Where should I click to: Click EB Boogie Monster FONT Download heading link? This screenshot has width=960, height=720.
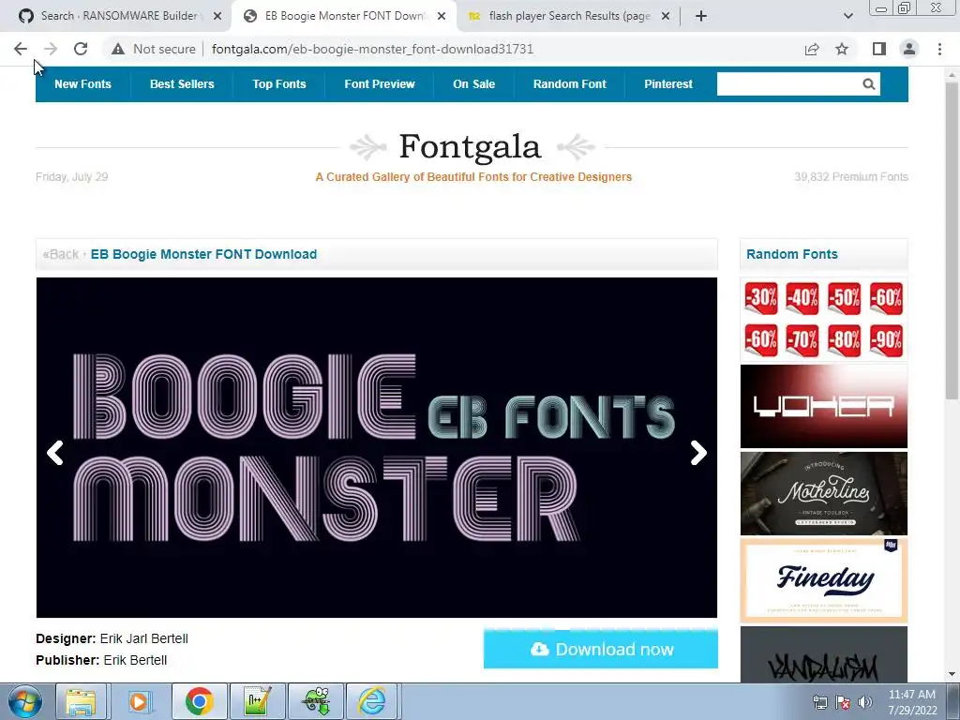point(203,254)
